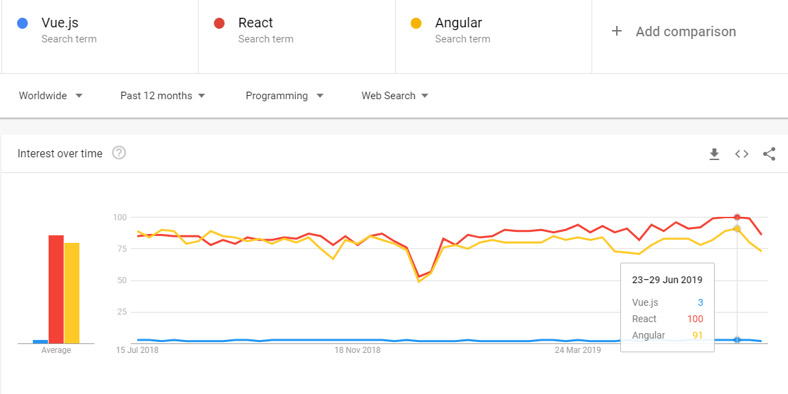Open the Past 12 months dropdown
Screen dimensions: 788x394
163,96
